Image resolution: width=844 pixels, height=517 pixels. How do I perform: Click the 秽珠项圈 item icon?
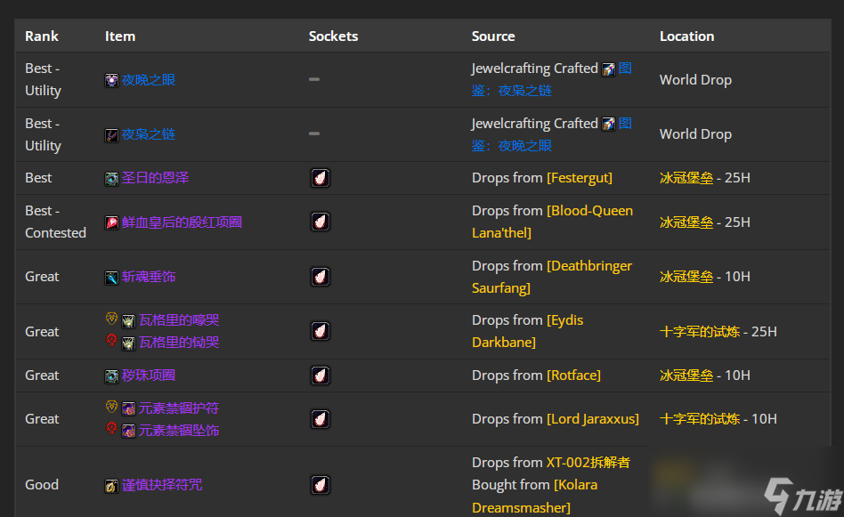[x=111, y=376]
